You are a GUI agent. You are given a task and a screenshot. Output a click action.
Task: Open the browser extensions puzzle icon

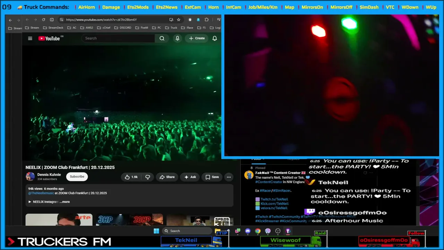[x=207, y=20]
